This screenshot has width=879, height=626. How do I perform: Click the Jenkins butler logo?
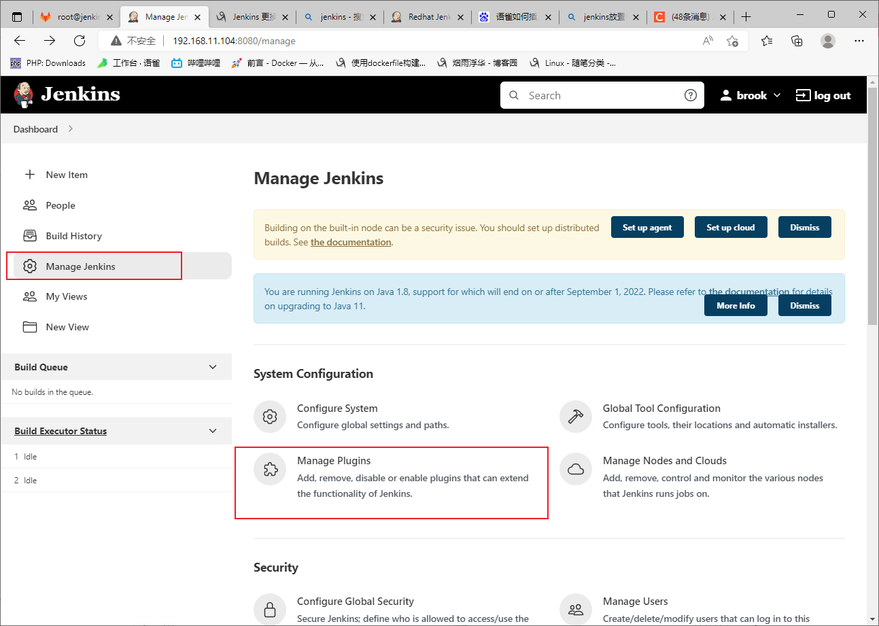(23, 94)
